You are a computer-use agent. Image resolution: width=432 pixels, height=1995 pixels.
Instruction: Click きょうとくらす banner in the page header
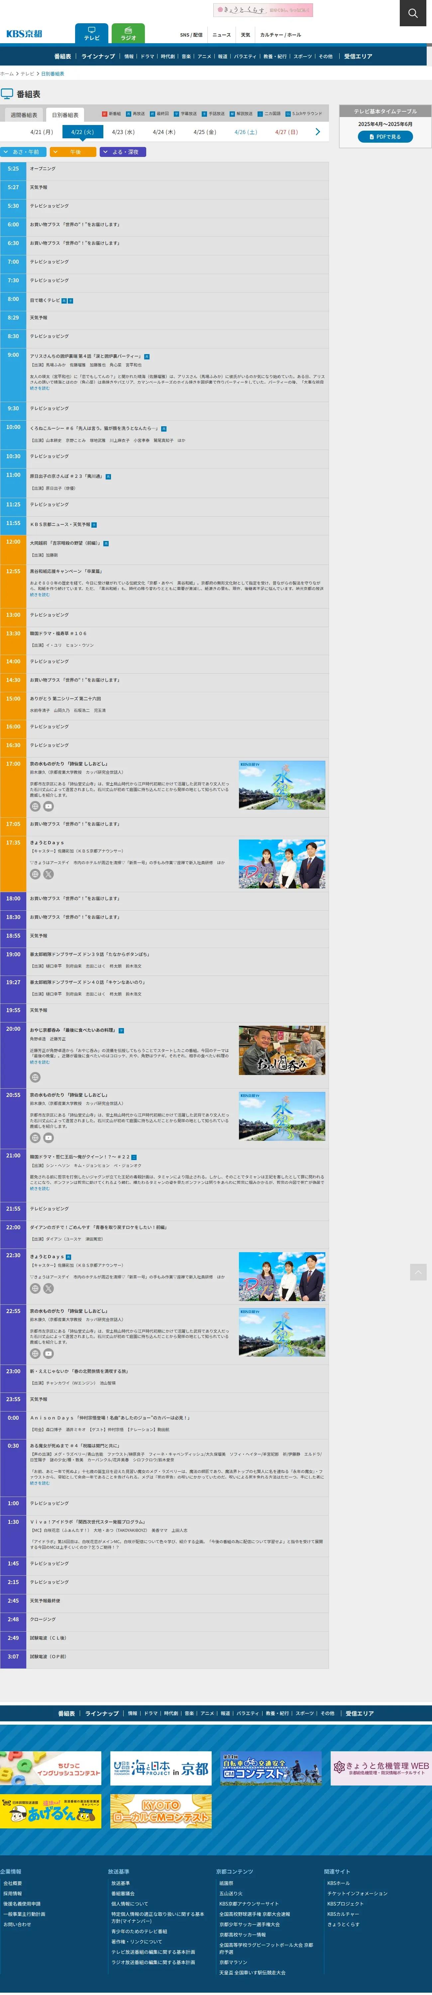(263, 10)
